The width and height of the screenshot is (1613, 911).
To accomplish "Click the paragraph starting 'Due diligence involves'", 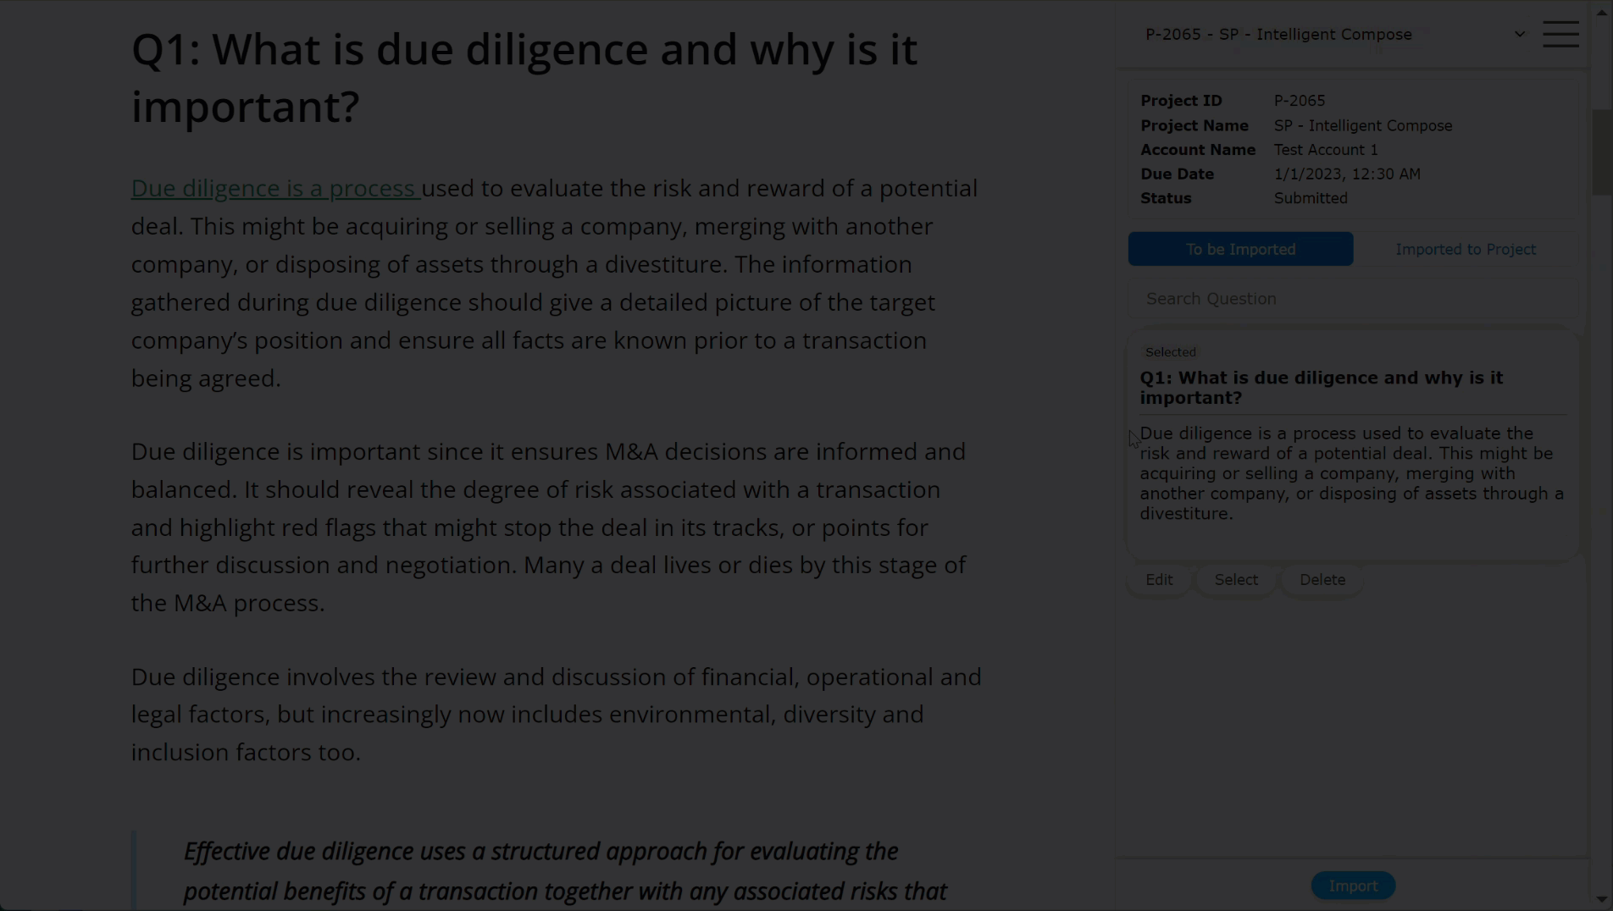I will pyautogui.click(x=556, y=715).
